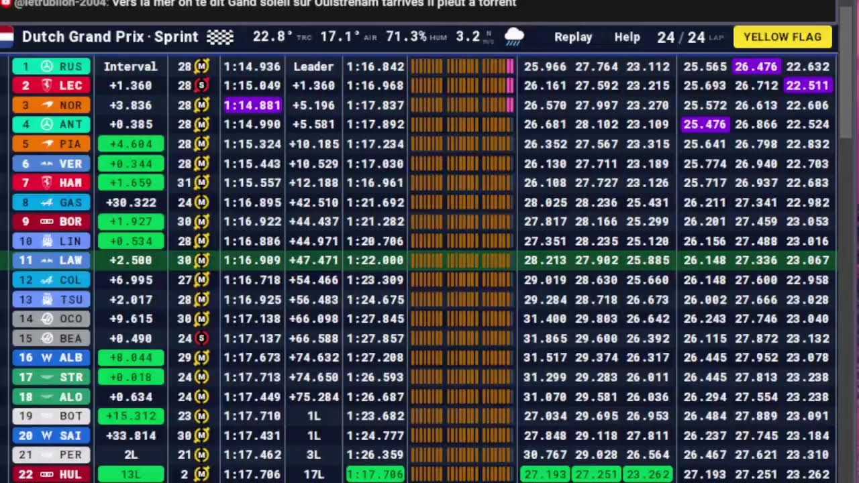The image size is (859, 483).
Task: Click the purple sector time 25.476
Action: coord(705,124)
